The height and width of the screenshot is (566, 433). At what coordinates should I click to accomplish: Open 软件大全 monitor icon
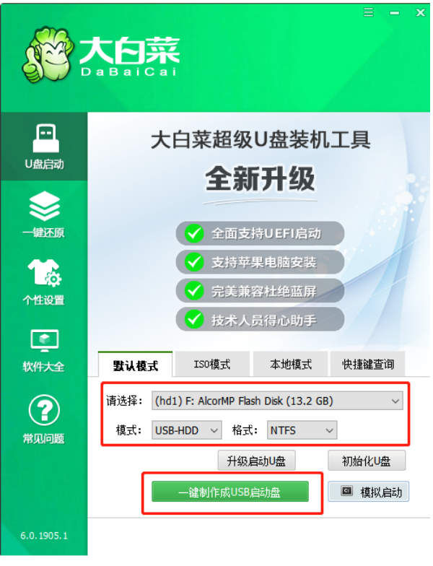tap(45, 341)
